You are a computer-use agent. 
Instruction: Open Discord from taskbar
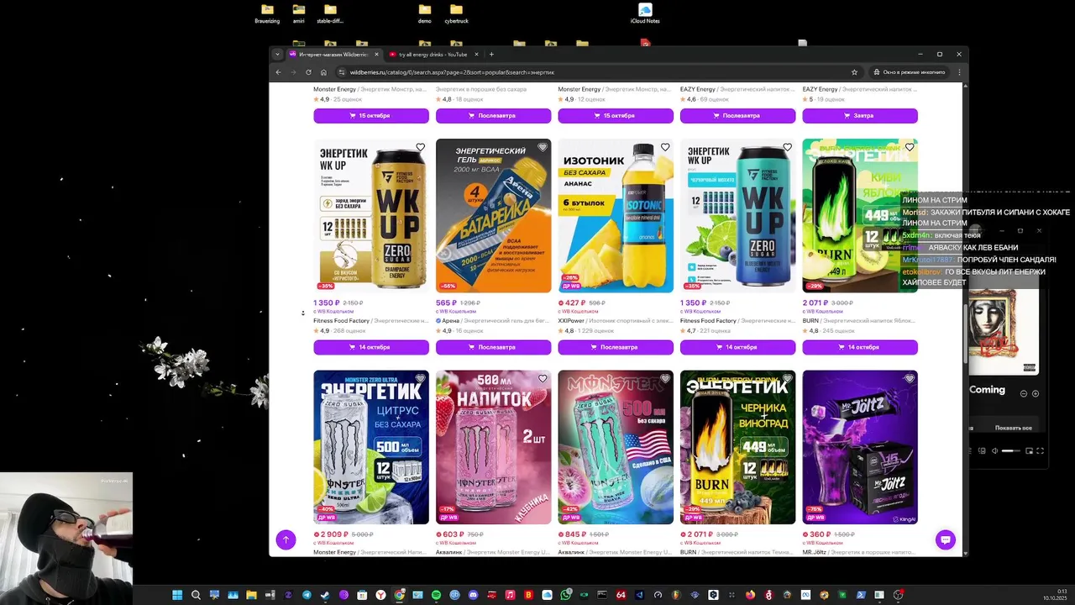(473, 595)
